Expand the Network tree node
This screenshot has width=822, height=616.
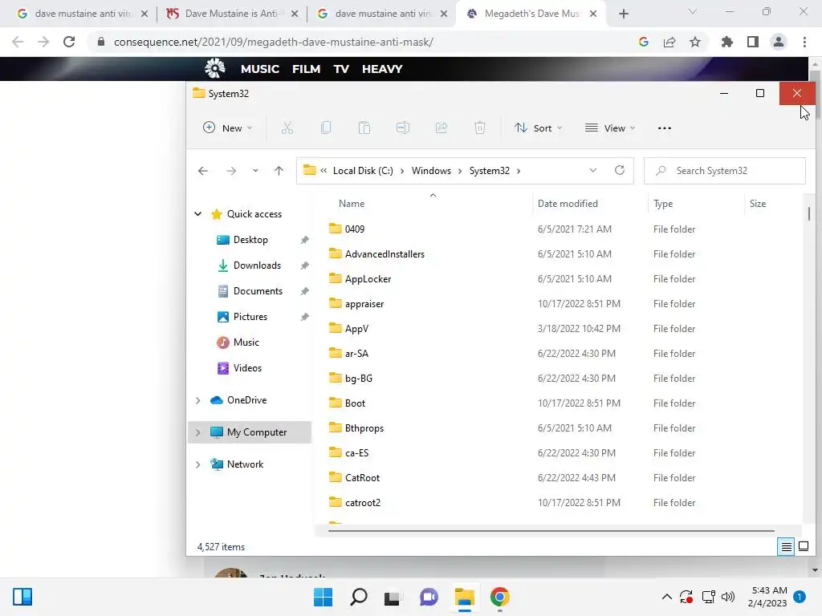198,464
